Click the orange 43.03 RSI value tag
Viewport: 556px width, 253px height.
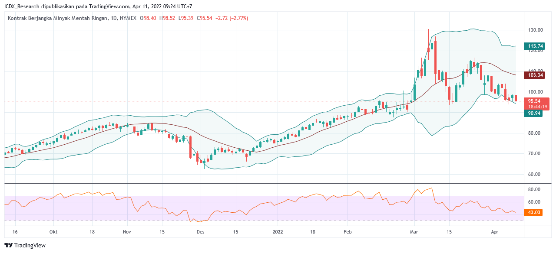pyautogui.click(x=534, y=212)
